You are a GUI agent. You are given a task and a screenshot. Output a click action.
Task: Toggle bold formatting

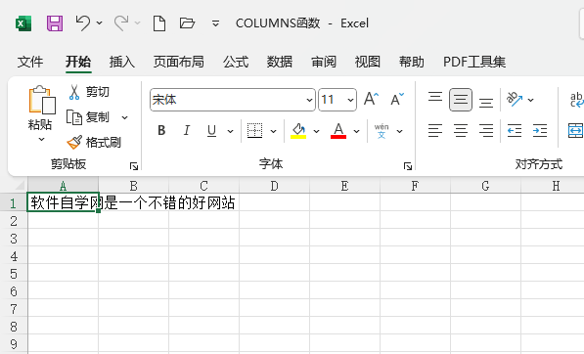[161, 131]
